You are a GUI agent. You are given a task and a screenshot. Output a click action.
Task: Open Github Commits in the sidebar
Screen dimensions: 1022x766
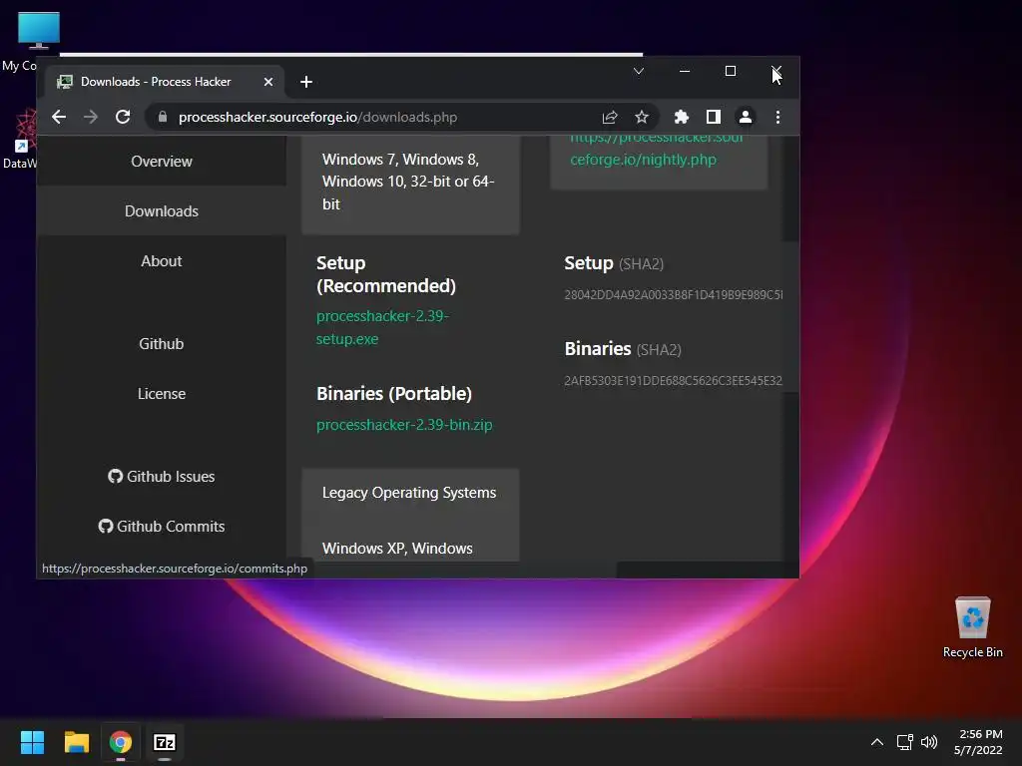coord(162,527)
